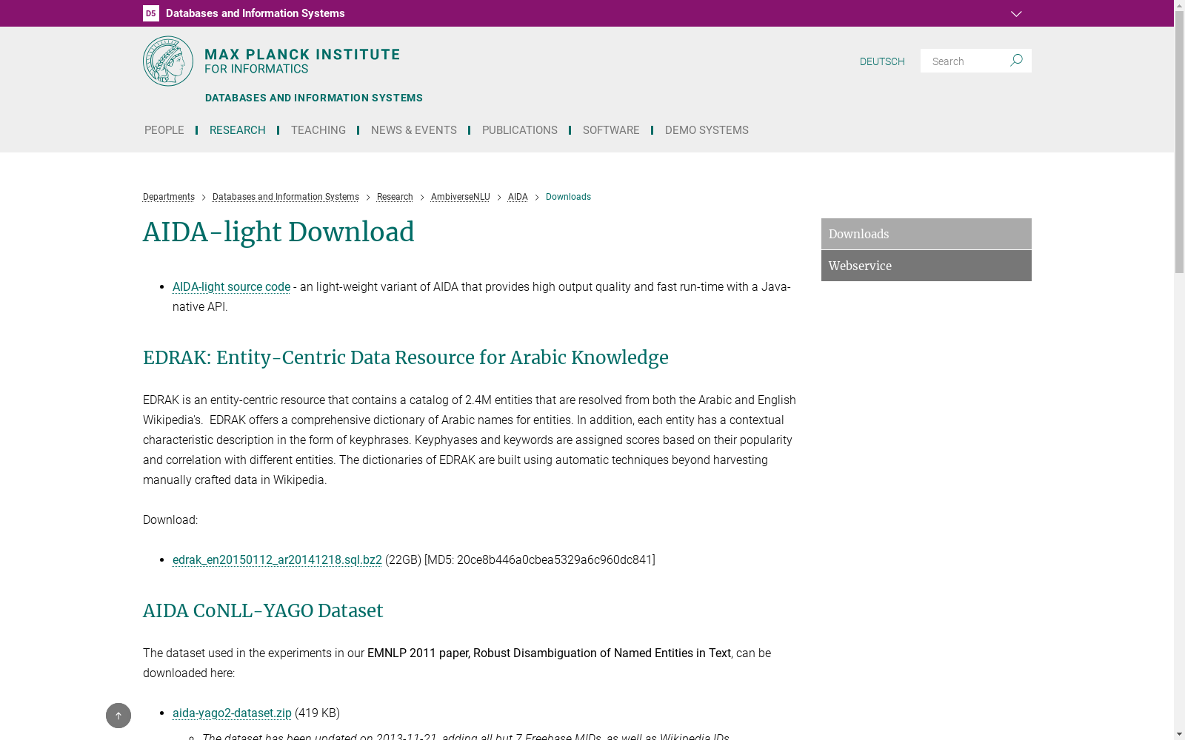Image resolution: width=1185 pixels, height=740 pixels.
Task: Click the search magnifier icon
Action: 1016,61
